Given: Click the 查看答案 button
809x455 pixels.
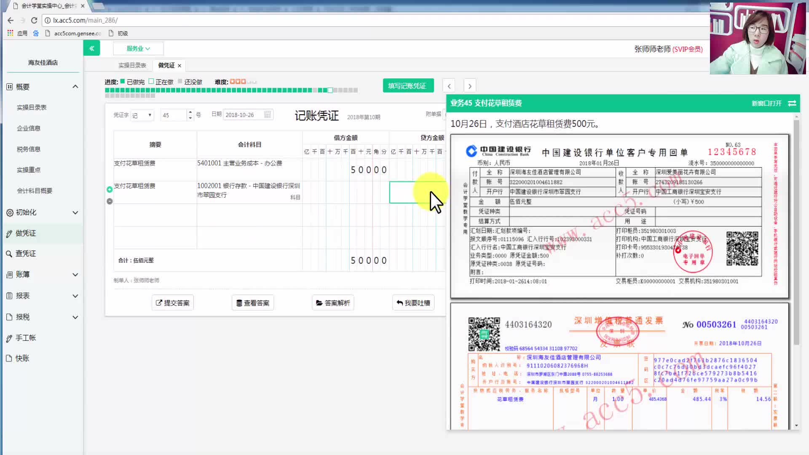Looking at the screenshot, I should tap(252, 303).
